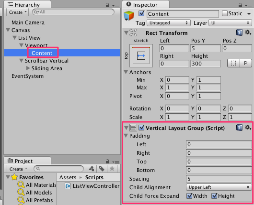Click Padding Left value field
Screen dimensions: 254x205
pos(219,144)
